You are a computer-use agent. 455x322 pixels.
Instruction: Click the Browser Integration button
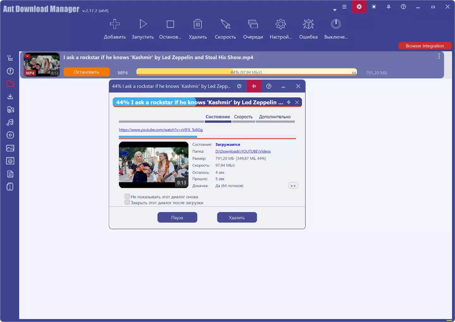coord(425,46)
